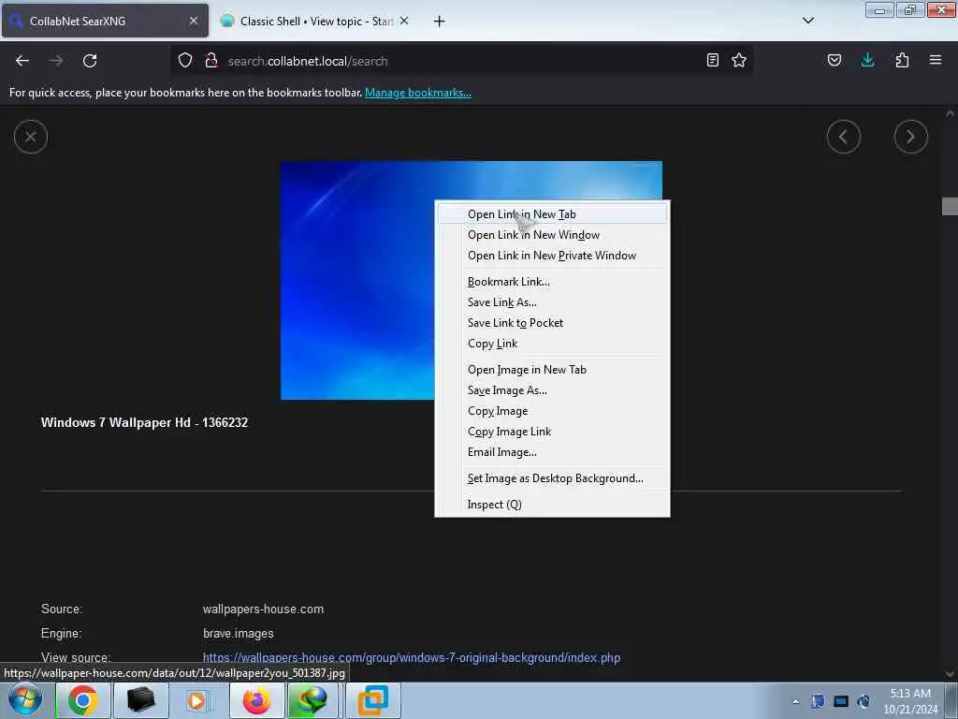
Task: Choose Open Link in New Window
Action: [x=552, y=235]
